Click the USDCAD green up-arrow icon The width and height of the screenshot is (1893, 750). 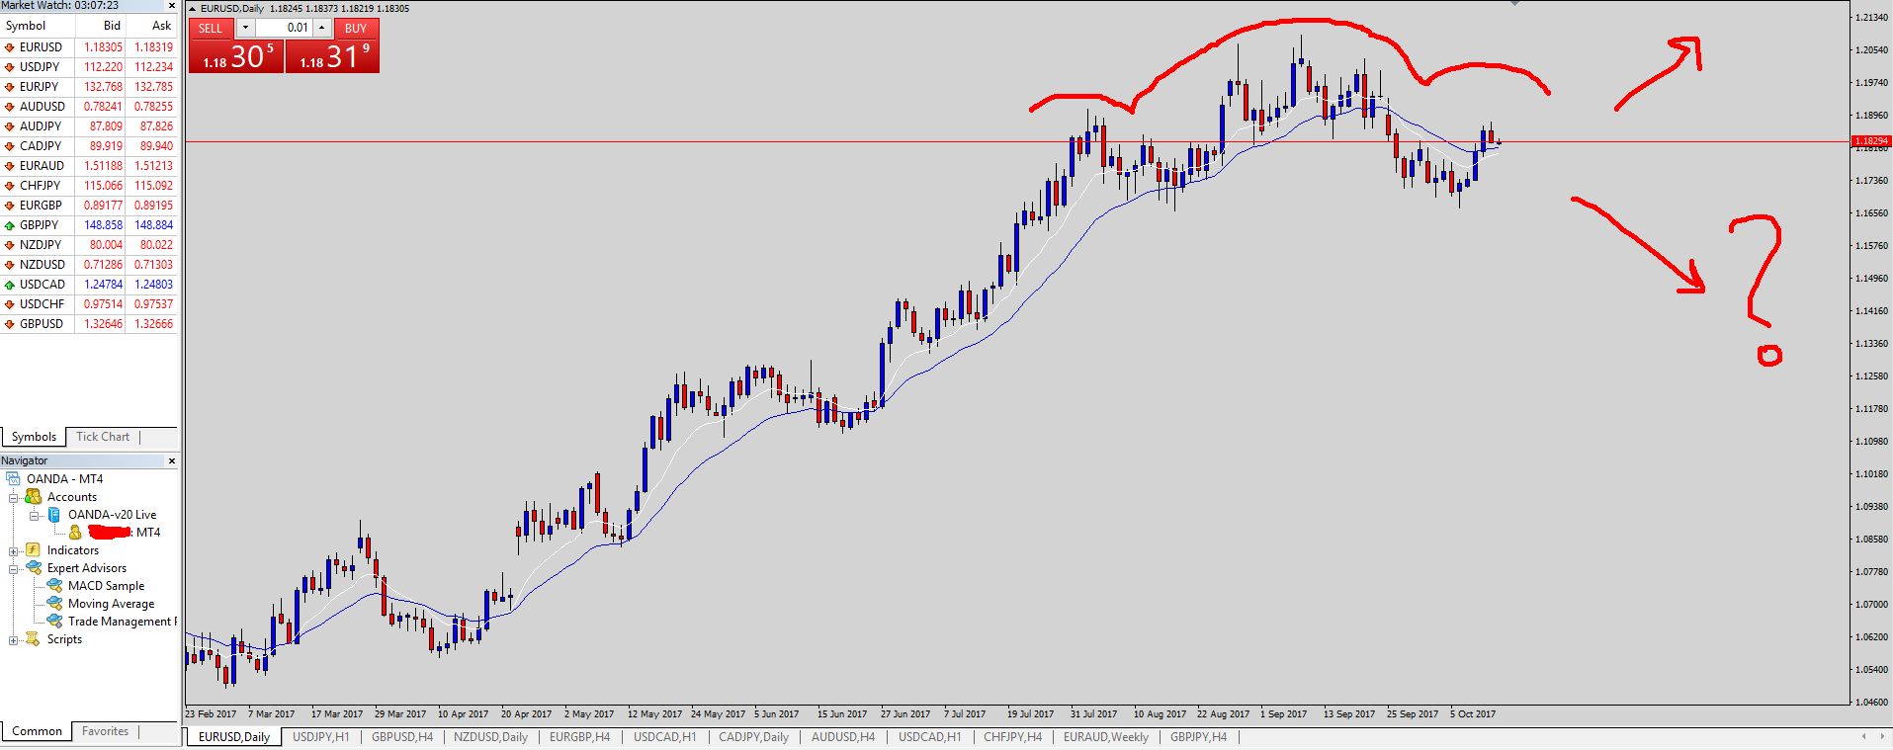click(10, 285)
